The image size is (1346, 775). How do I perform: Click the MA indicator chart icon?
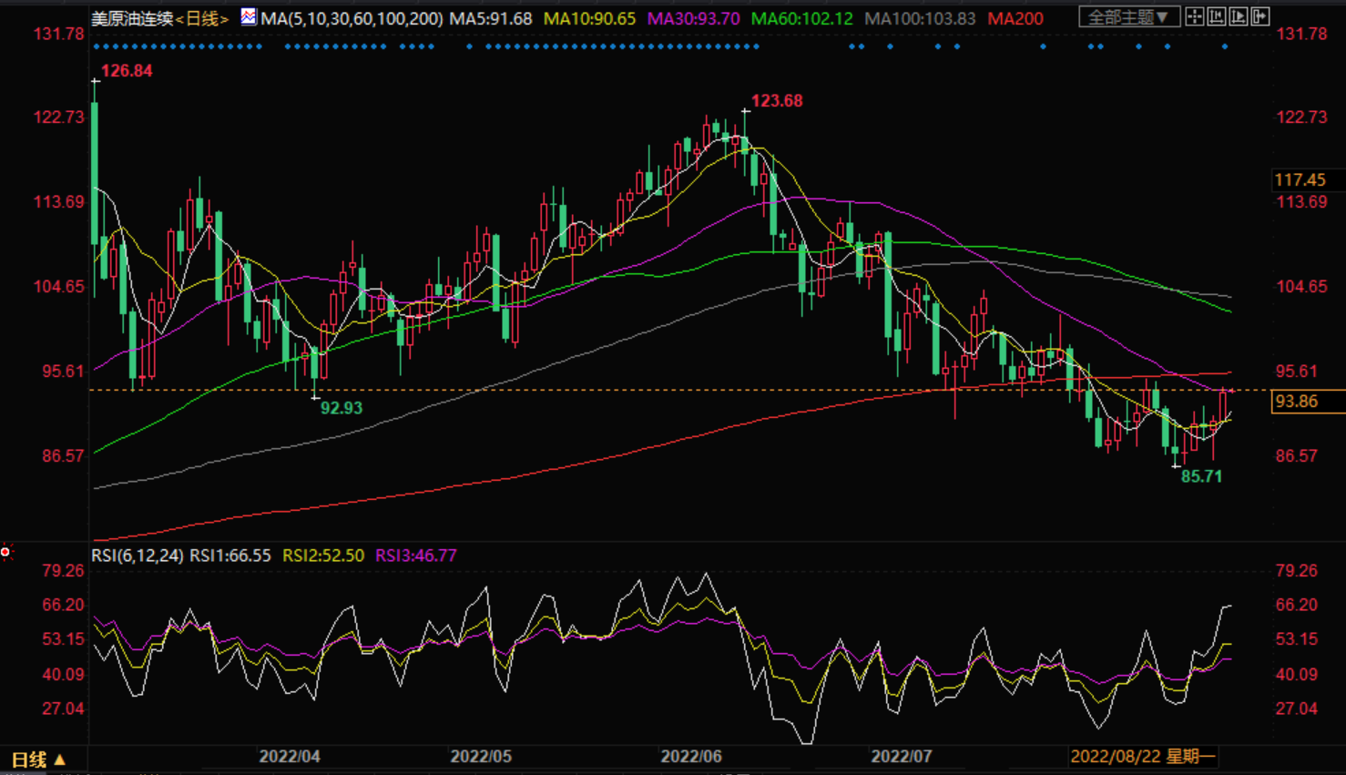pos(249,17)
